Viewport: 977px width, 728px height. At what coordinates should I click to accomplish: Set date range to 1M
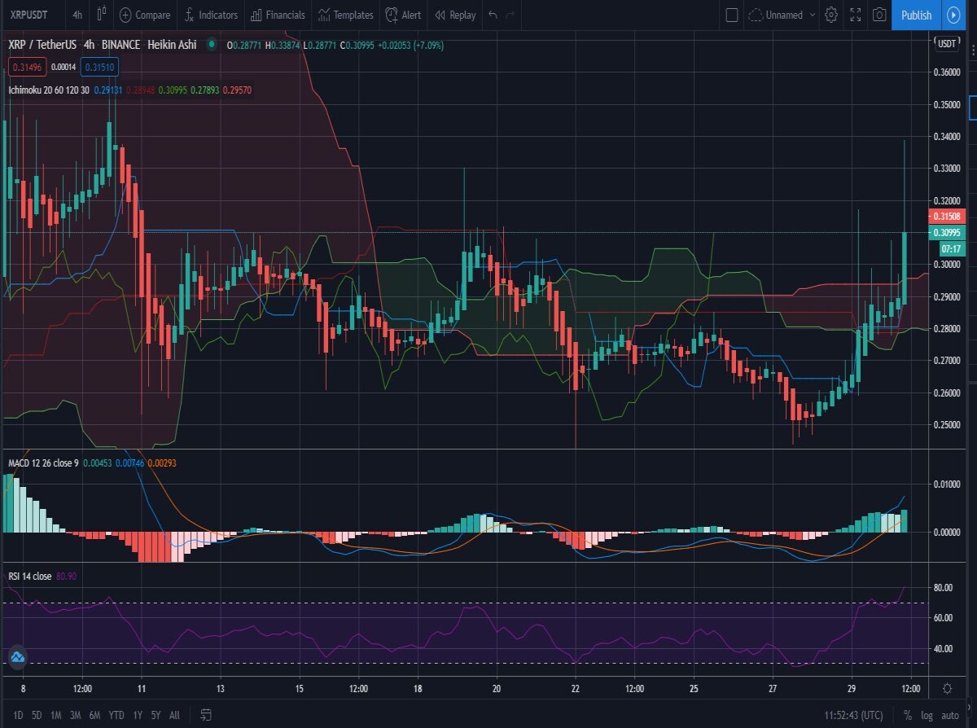56,715
